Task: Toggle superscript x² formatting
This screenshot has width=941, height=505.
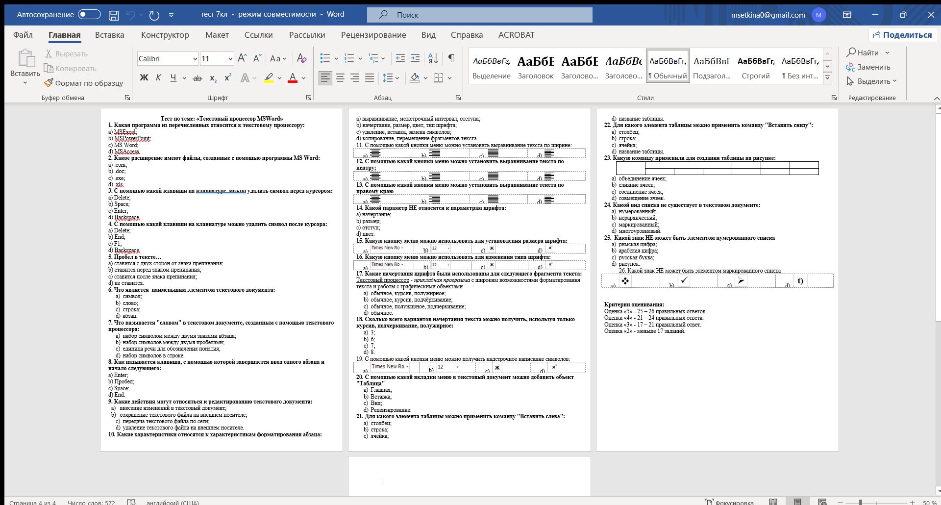Action: pos(228,78)
